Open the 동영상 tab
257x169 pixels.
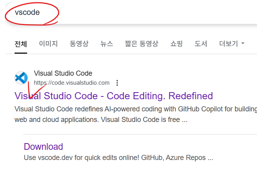[79, 44]
